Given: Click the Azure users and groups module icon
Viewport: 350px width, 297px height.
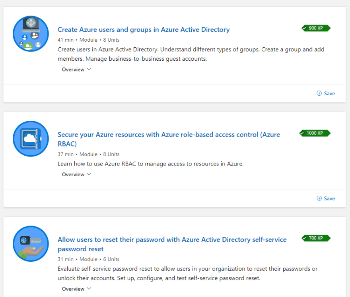Looking at the screenshot, I should (x=31, y=34).
